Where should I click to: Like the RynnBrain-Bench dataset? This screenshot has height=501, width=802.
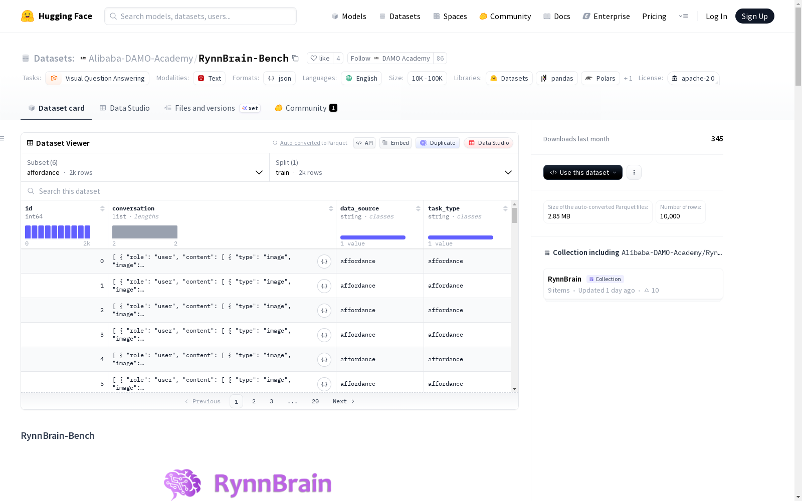(320, 58)
